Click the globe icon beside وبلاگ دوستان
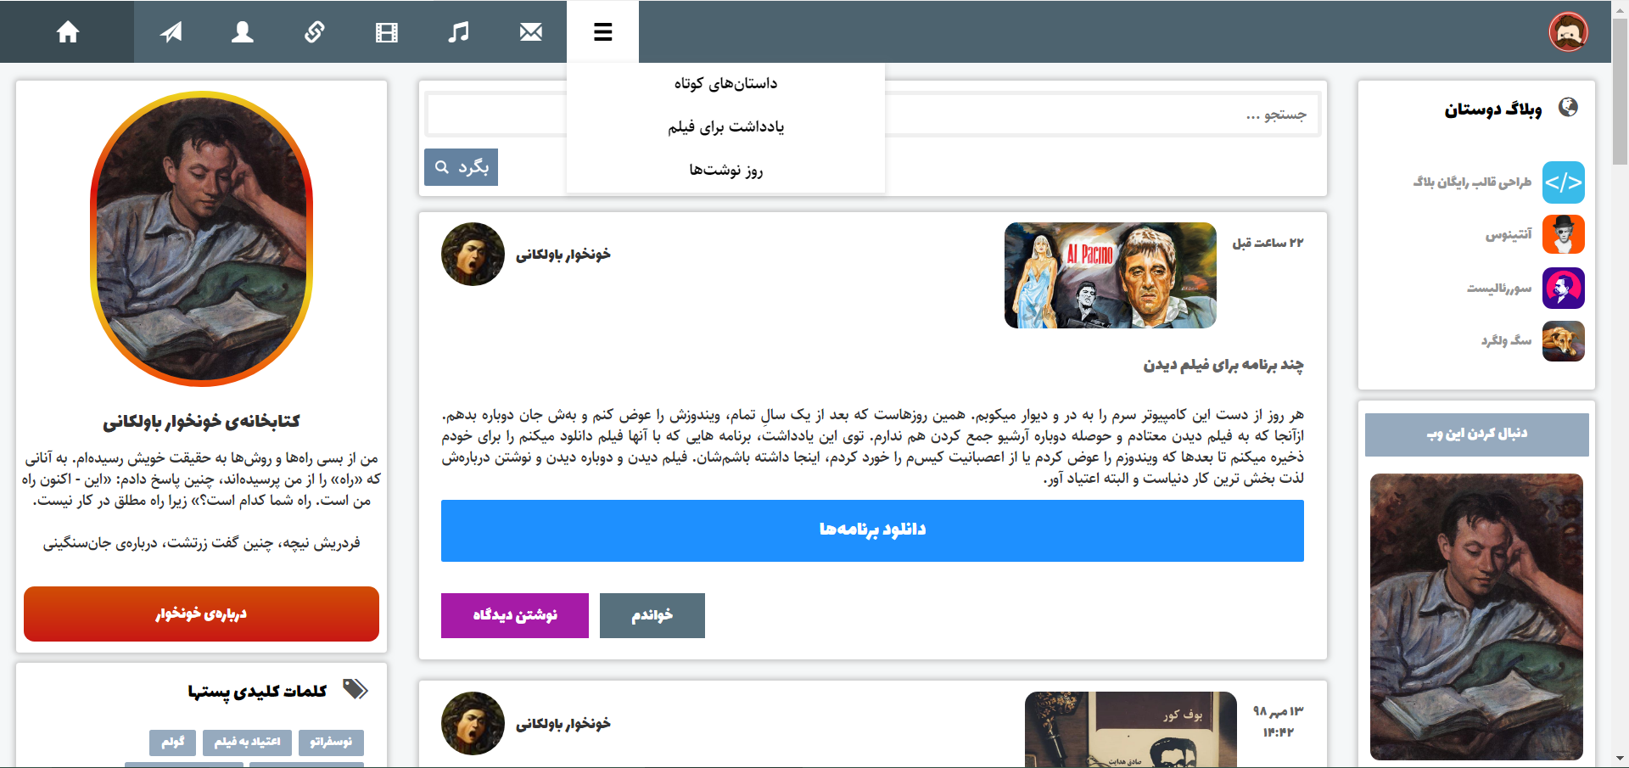 (x=1568, y=107)
